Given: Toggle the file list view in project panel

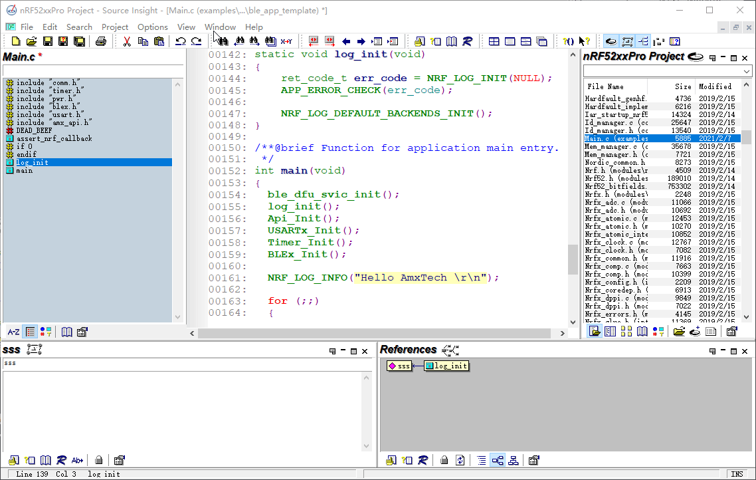Looking at the screenshot, I should (595, 332).
